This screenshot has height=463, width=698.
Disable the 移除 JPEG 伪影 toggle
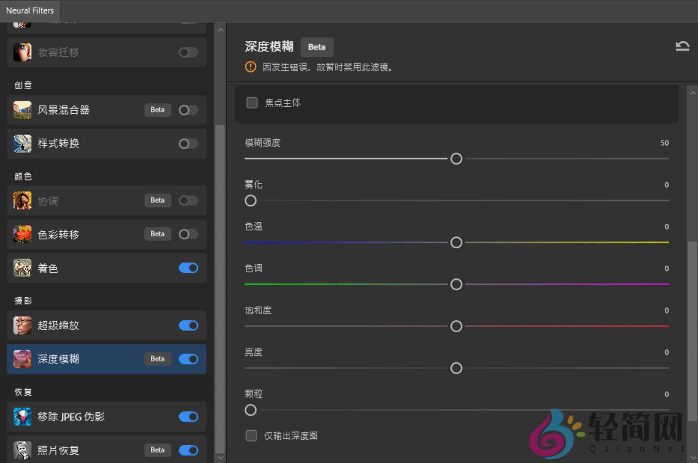coord(188,417)
